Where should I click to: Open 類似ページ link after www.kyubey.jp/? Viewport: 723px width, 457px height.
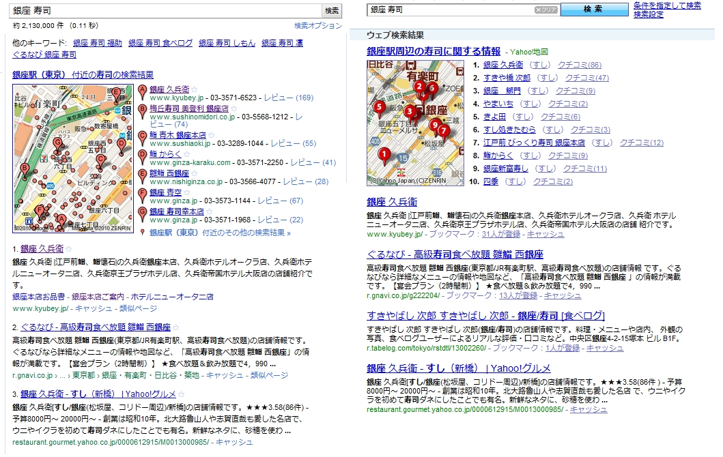[139, 309]
